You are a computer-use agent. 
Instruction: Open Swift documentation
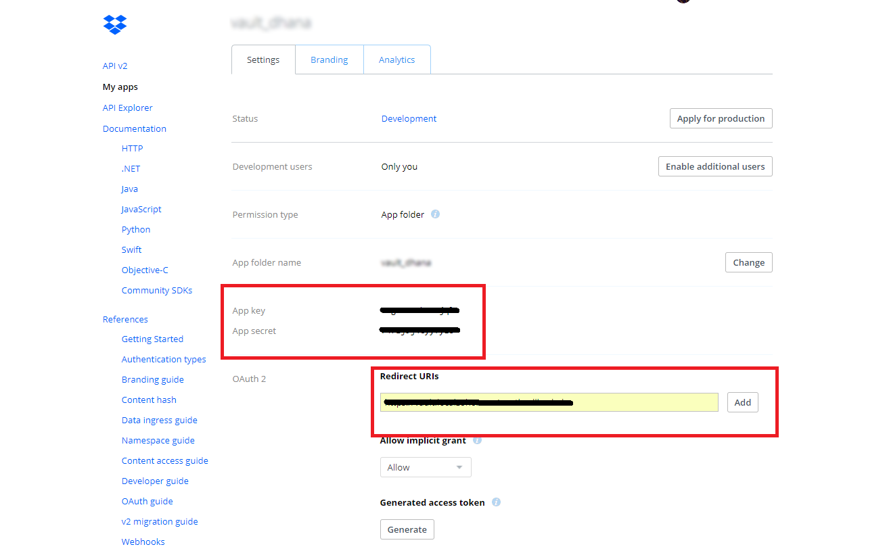[x=132, y=249]
